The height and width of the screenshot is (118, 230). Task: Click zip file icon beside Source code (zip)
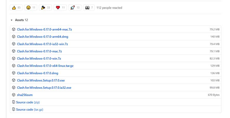[14, 102]
